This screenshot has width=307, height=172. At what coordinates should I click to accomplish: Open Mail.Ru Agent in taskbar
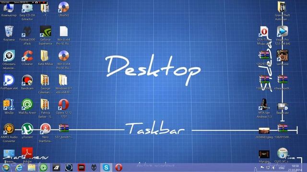tap(44, 168)
